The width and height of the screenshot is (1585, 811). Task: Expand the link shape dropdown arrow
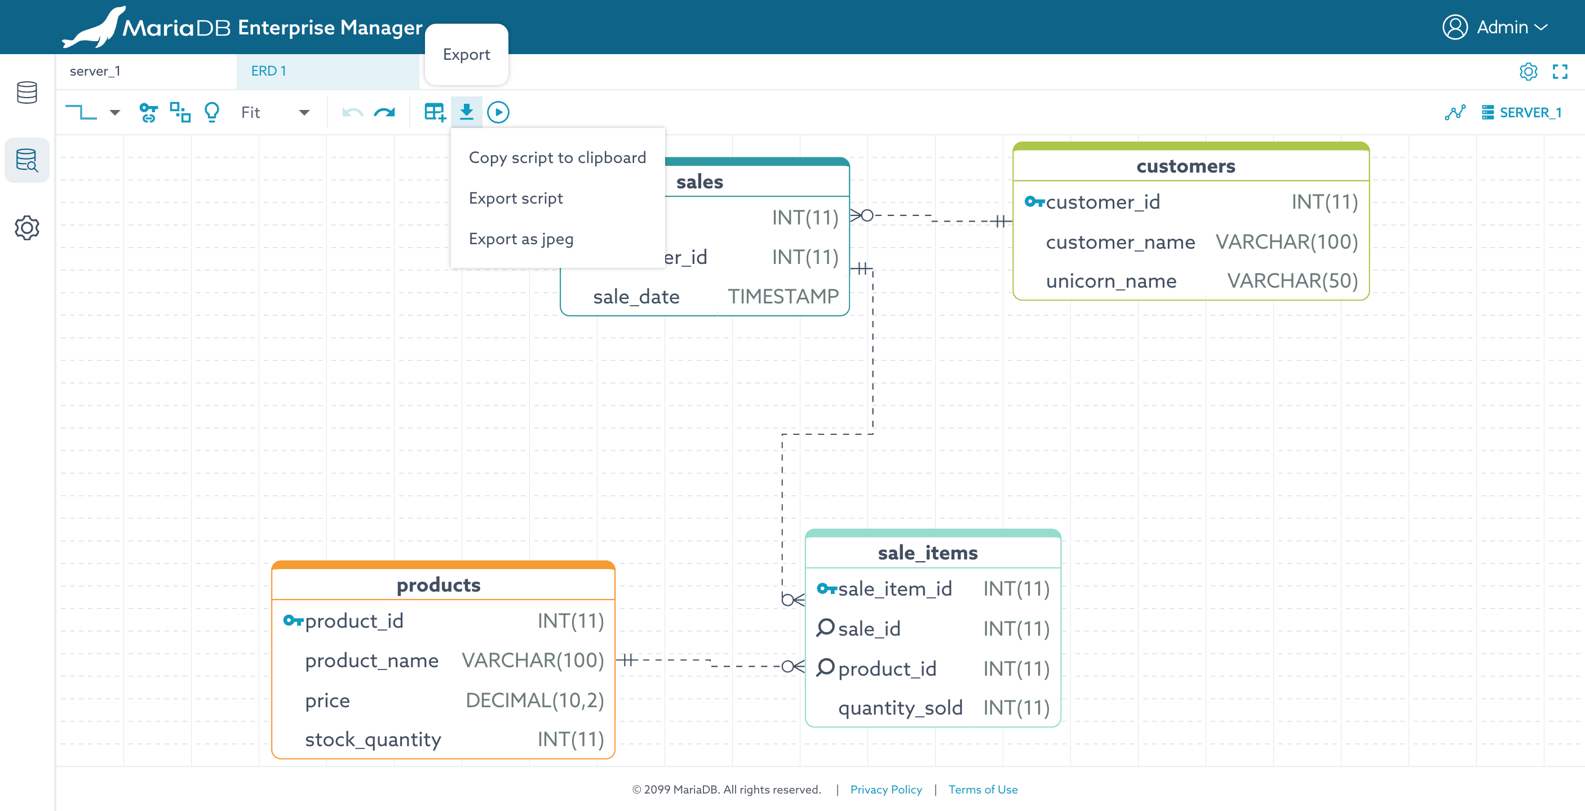point(114,112)
